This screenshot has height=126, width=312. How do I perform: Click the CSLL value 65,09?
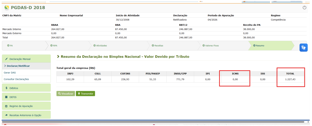click(98, 79)
